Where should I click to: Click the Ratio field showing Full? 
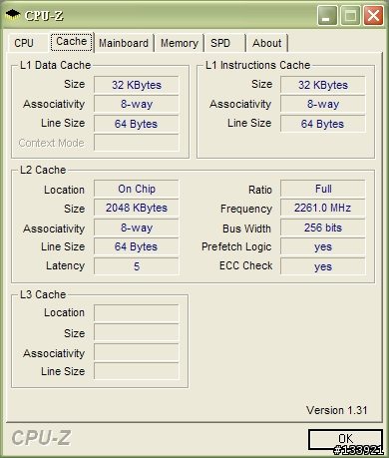click(x=323, y=189)
